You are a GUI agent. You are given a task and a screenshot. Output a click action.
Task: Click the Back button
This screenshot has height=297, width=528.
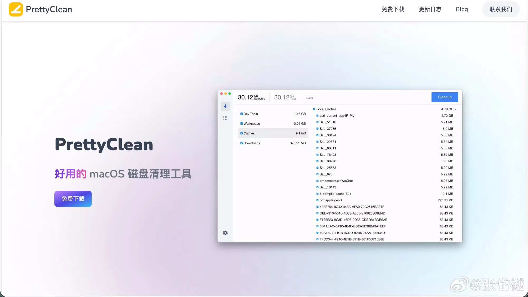(x=309, y=98)
